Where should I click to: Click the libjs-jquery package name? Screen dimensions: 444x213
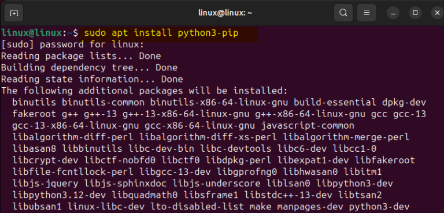45,184
